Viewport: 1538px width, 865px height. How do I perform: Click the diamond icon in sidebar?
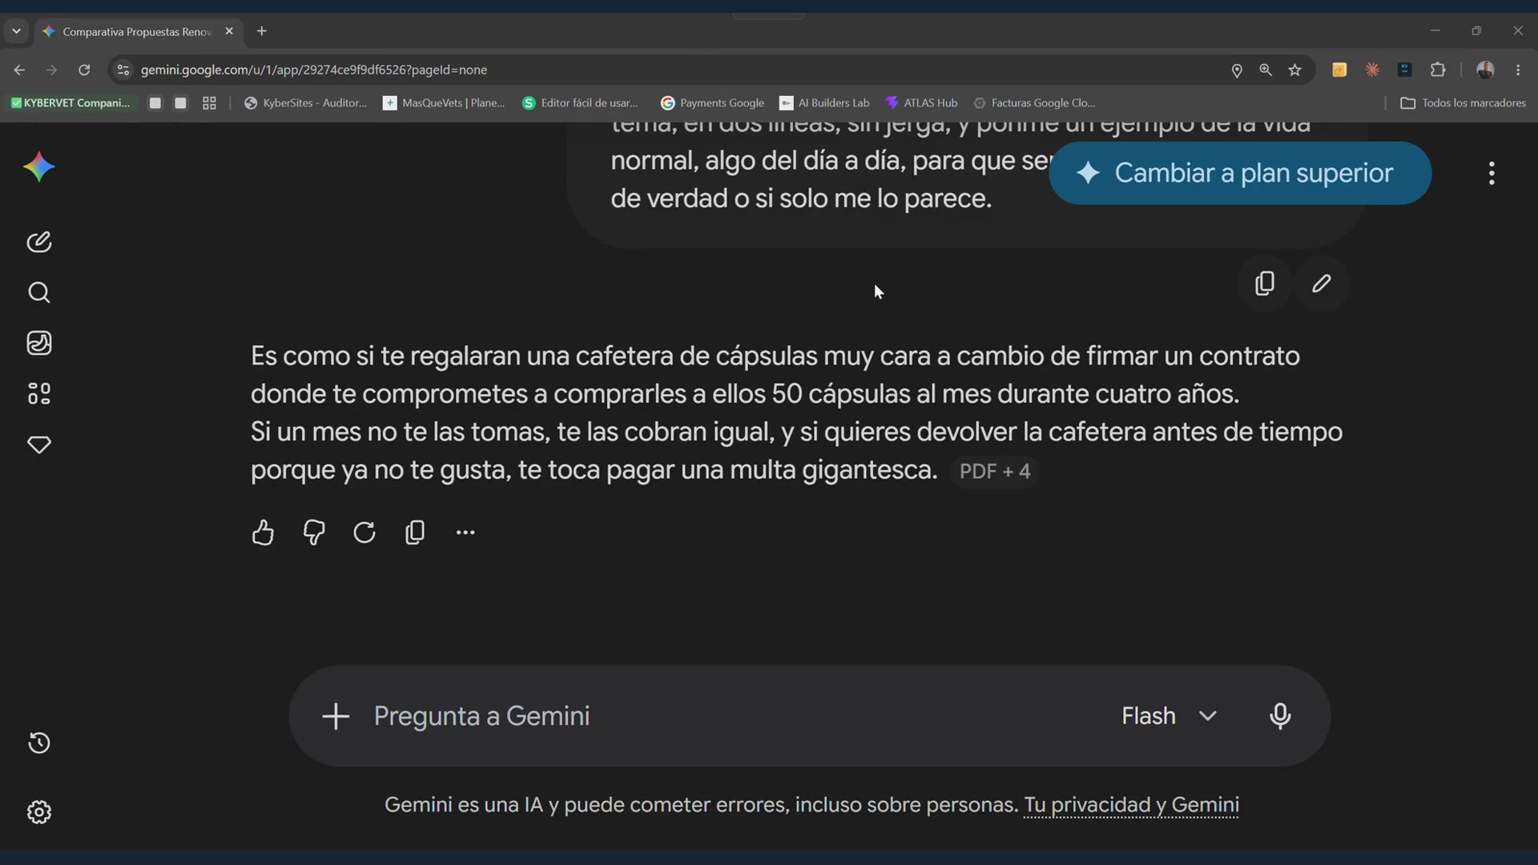click(x=38, y=445)
